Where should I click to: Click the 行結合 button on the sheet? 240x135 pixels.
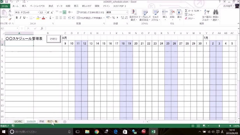54,39
